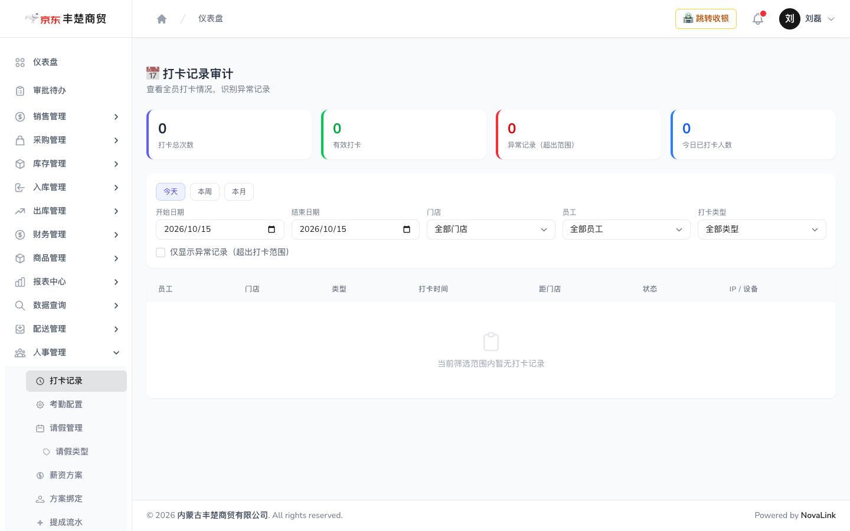Select the 本月 quick filter
Viewport: 850px width, 531px height.
(239, 192)
